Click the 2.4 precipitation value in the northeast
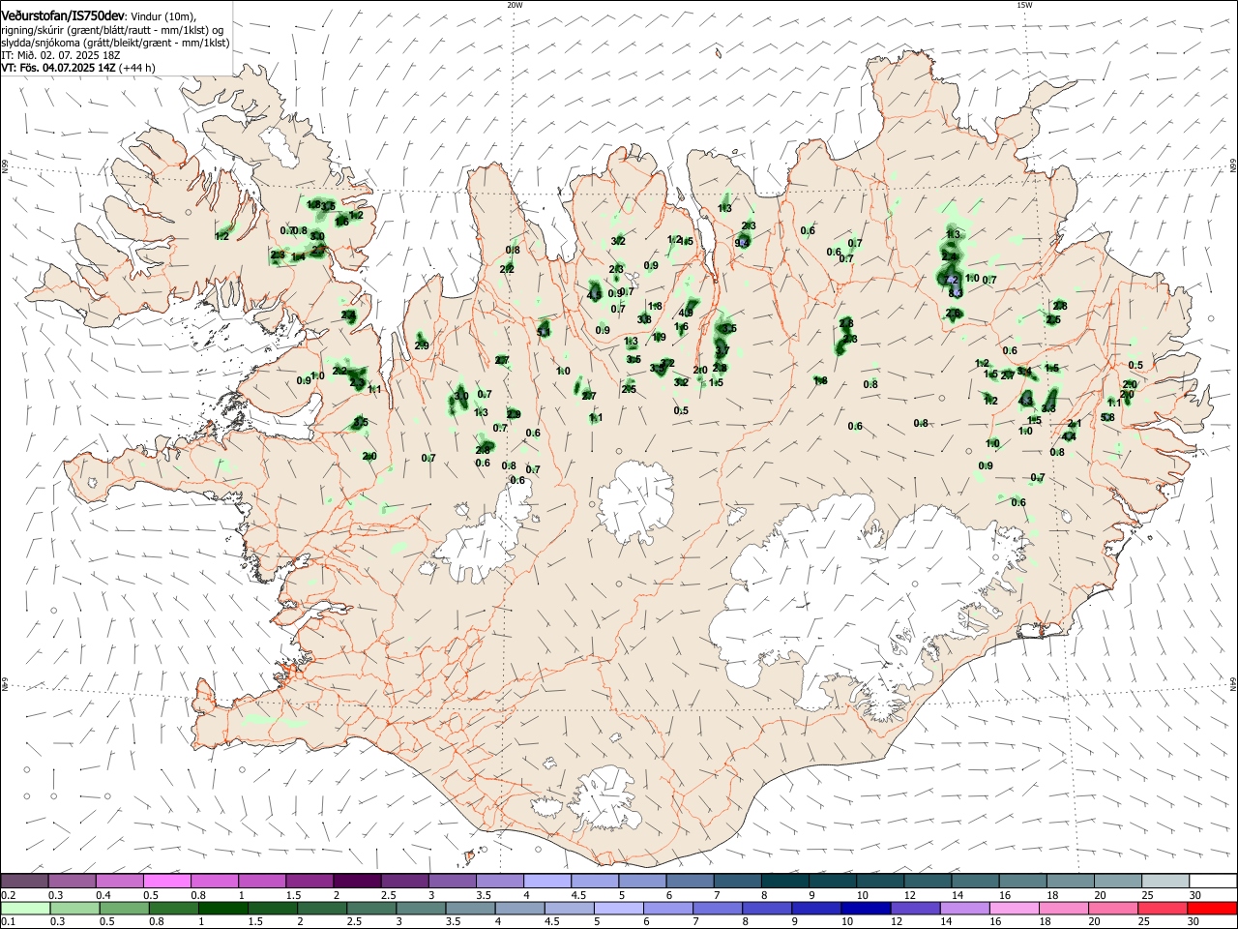 [x=951, y=256]
